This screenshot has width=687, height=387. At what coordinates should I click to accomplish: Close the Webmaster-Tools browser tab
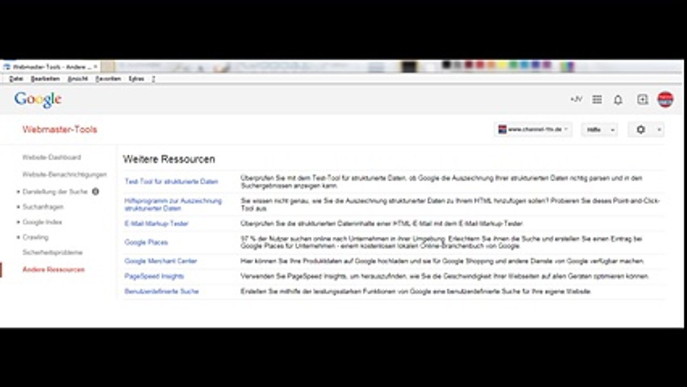(96, 67)
